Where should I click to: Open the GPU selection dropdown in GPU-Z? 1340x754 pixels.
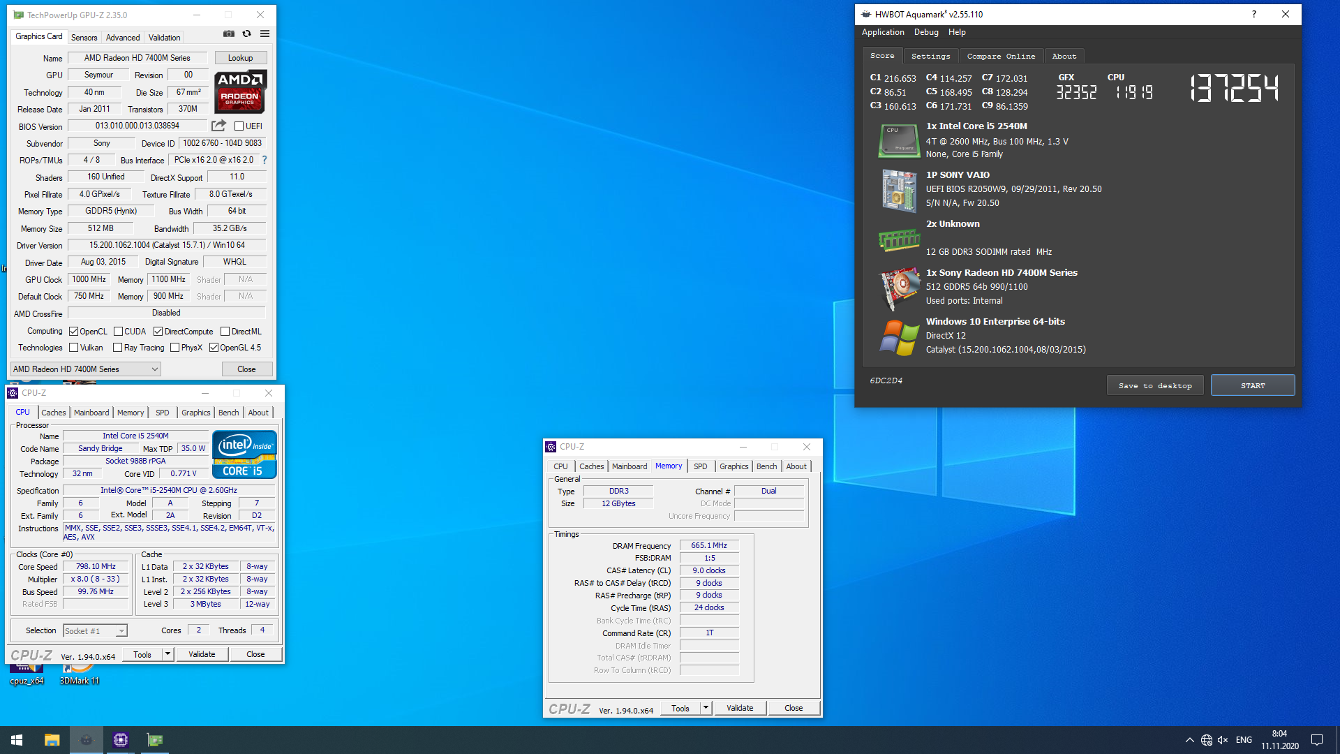pyautogui.click(x=86, y=369)
